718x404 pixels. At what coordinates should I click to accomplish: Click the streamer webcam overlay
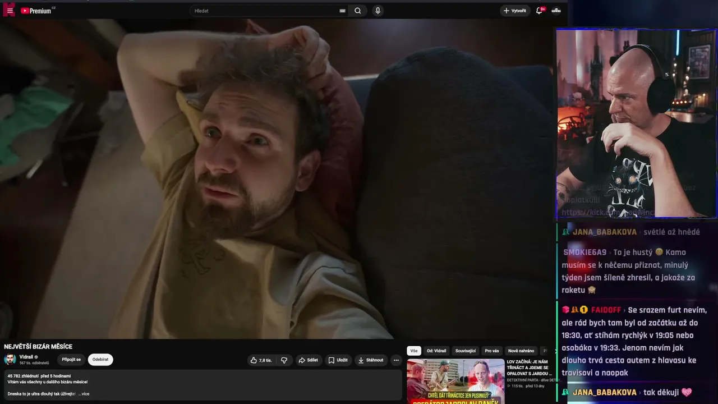click(636, 123)
